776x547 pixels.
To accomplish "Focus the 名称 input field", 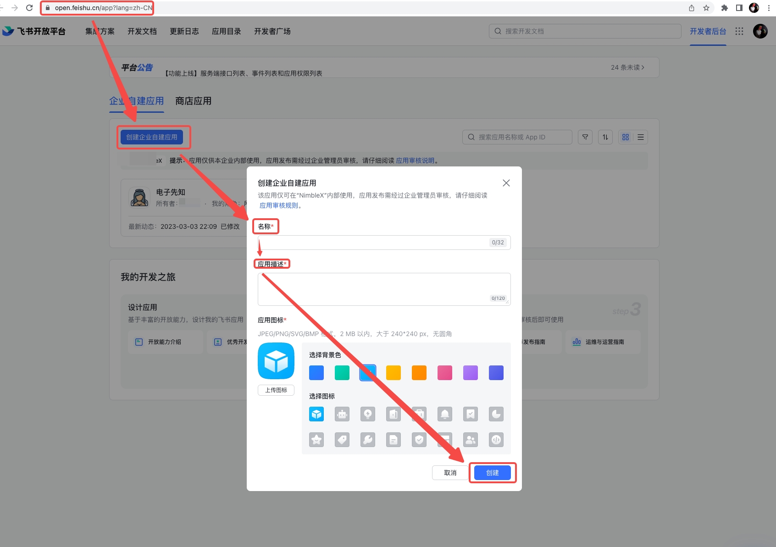I will click(x=384, y=243).
